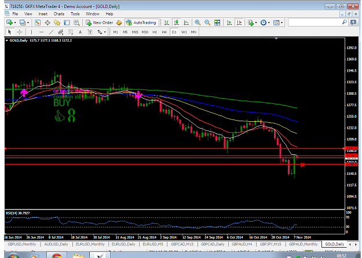Image resolution: width=362 pixels, height=258 pixels.
Task: Open the File menu
Action: [x=15, y=14]
